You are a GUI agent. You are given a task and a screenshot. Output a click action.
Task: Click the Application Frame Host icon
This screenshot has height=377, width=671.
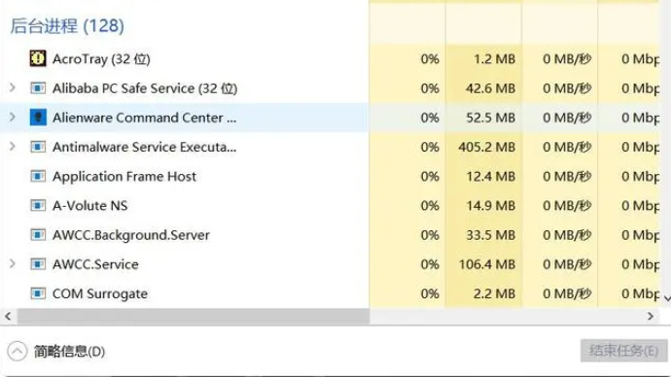click(38, 176)
